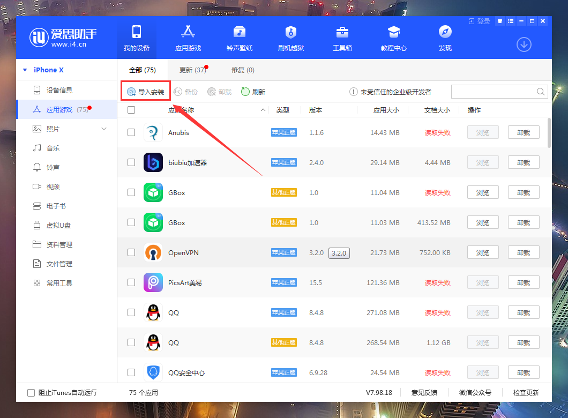Open the Tutorial Center section
This screenshot has height=418, width=568.
(x=394, y=38)
